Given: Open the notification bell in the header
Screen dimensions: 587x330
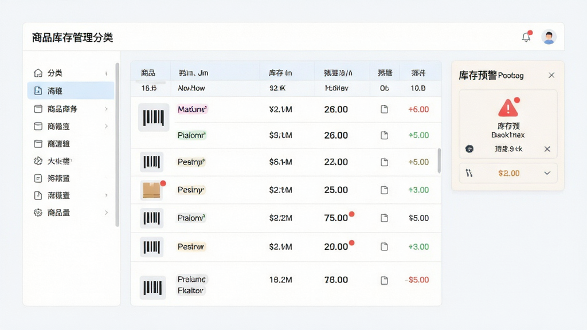Looking at the screenshot, I should pyautogui.click(x=526, y=37).
